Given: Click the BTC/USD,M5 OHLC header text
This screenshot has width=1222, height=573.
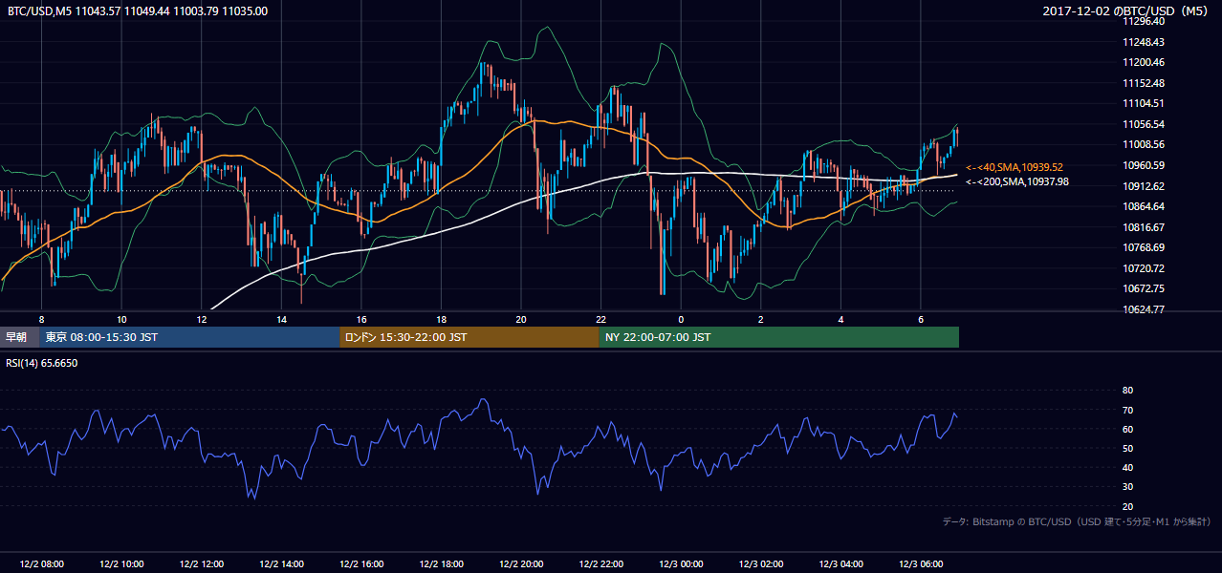Looking at the screenshot, I should click(138, 11).
